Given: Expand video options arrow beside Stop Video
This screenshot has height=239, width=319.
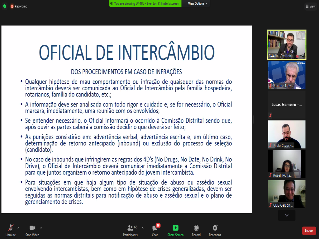Looking at the screenshot, I should [x=41, y=227].
